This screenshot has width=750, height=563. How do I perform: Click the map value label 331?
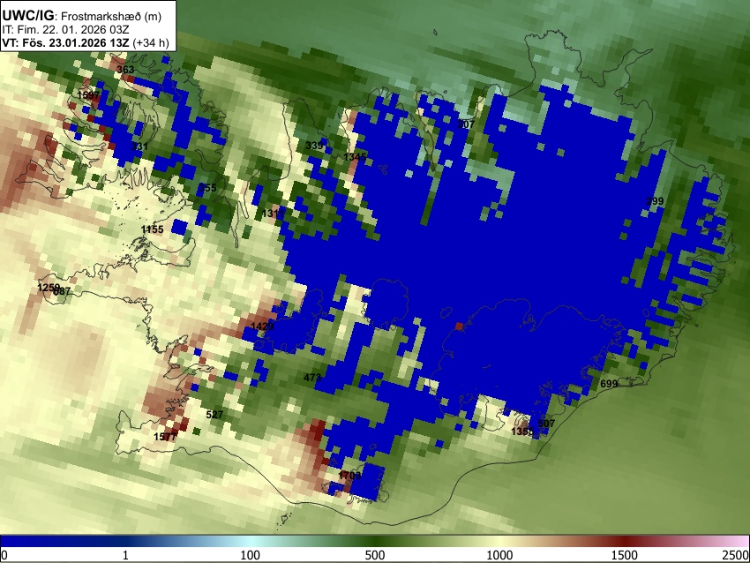[139, 146]
